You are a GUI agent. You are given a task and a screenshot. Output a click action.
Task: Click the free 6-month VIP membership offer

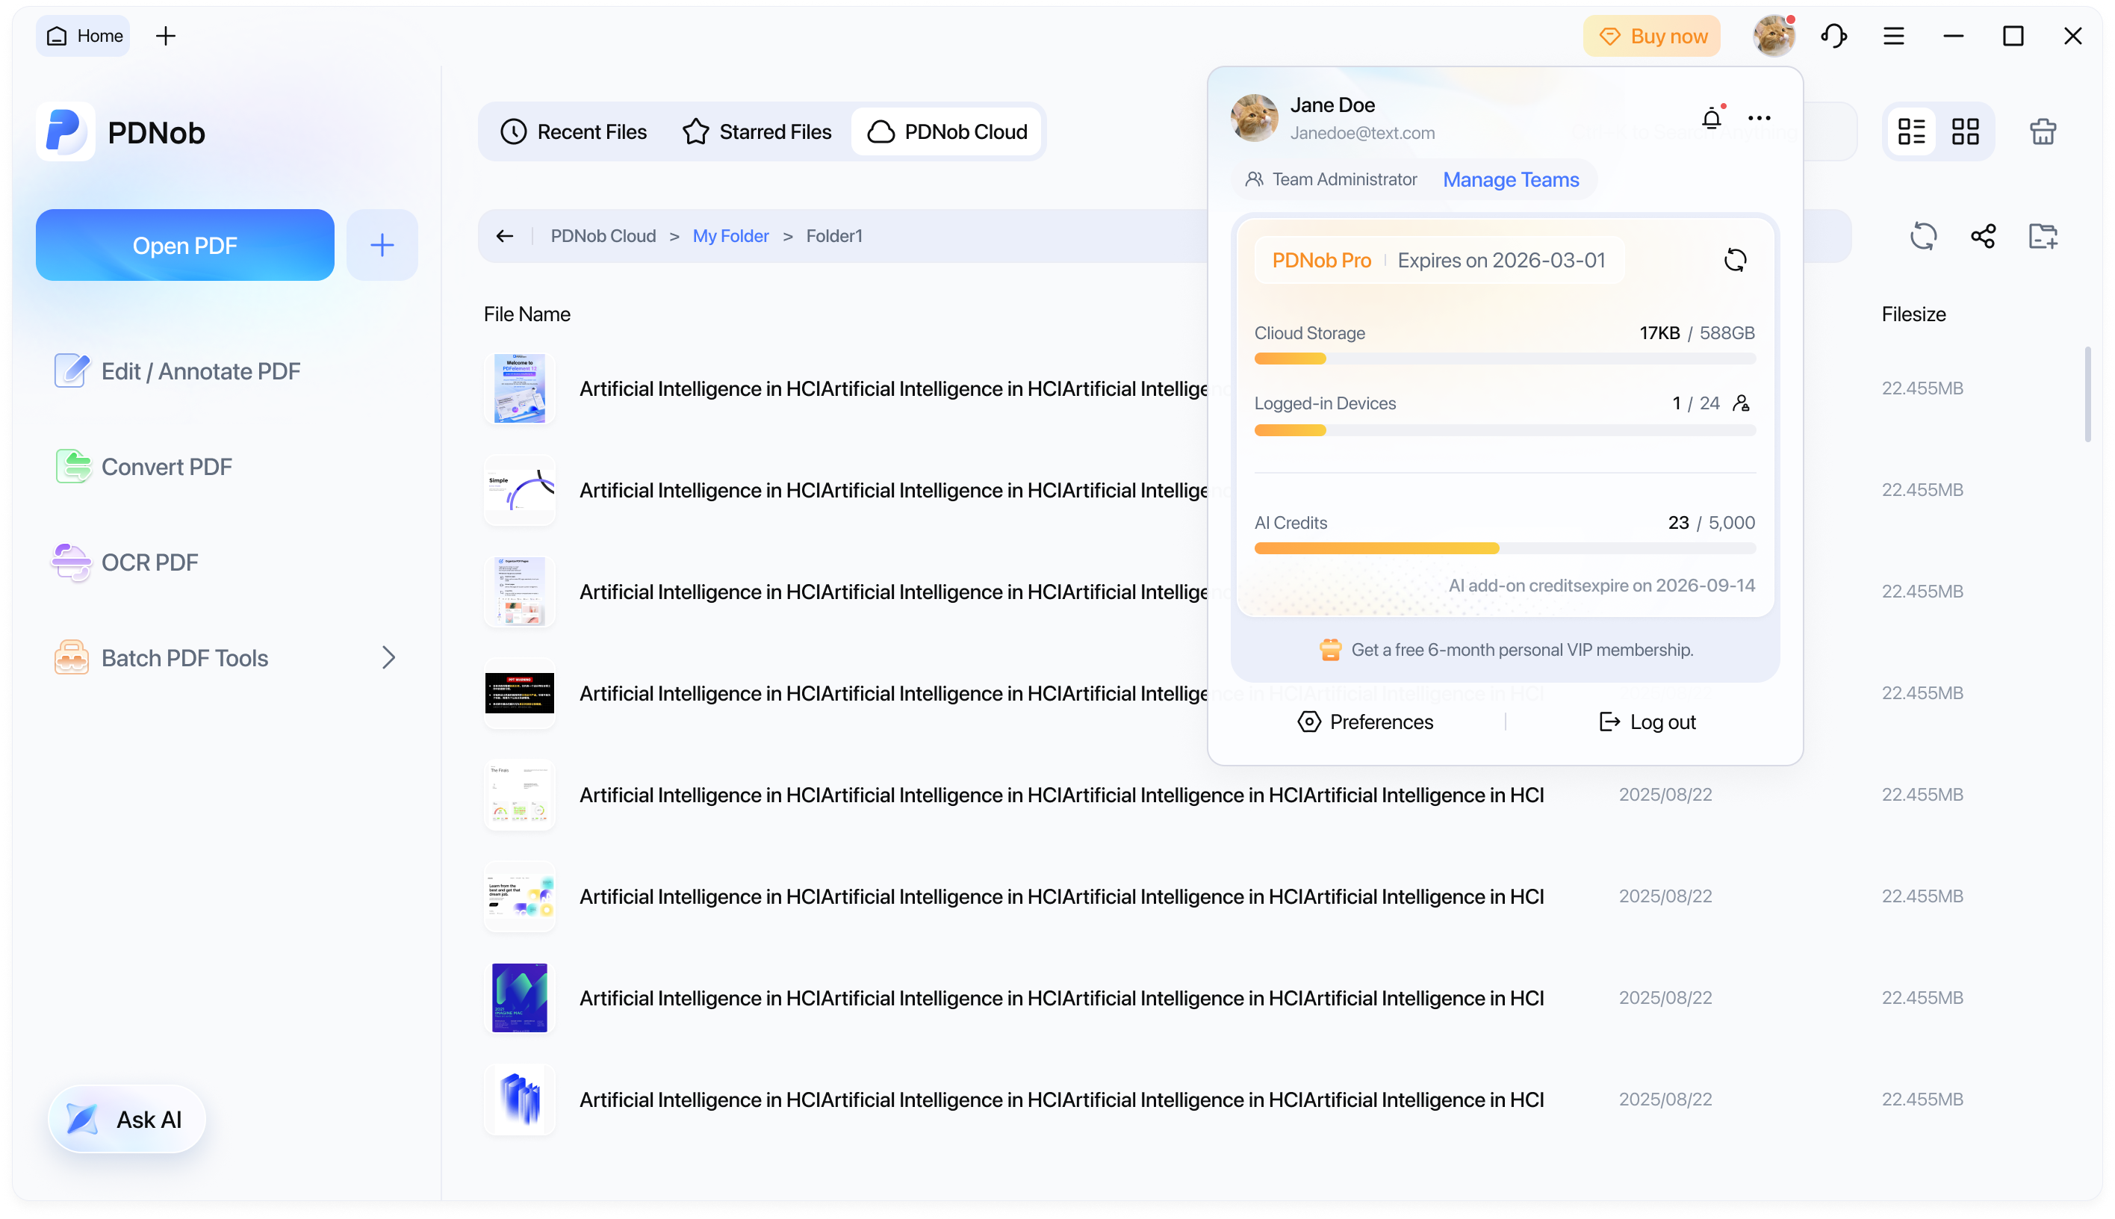tap(1506, 650)
